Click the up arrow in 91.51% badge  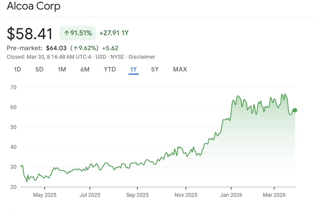66,33
